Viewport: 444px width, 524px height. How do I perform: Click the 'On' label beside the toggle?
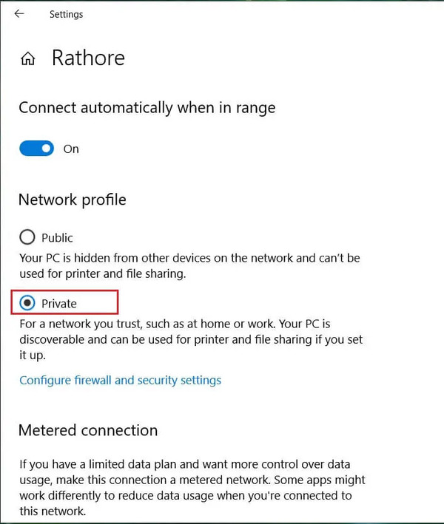pyautogui.click(x=71, y=149)
